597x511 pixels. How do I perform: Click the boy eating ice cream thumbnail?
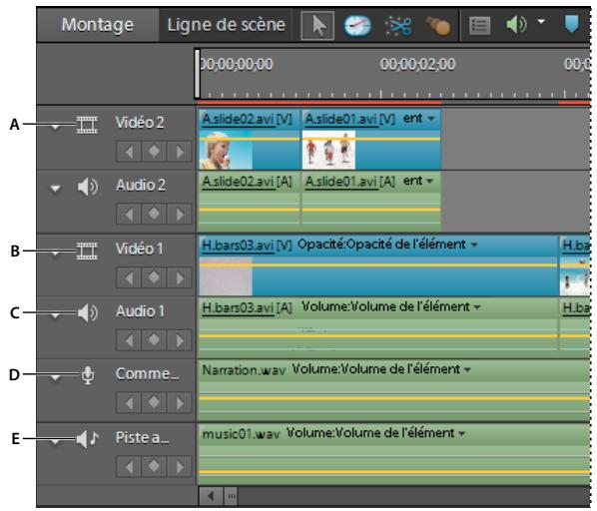(x=226, y=150)
